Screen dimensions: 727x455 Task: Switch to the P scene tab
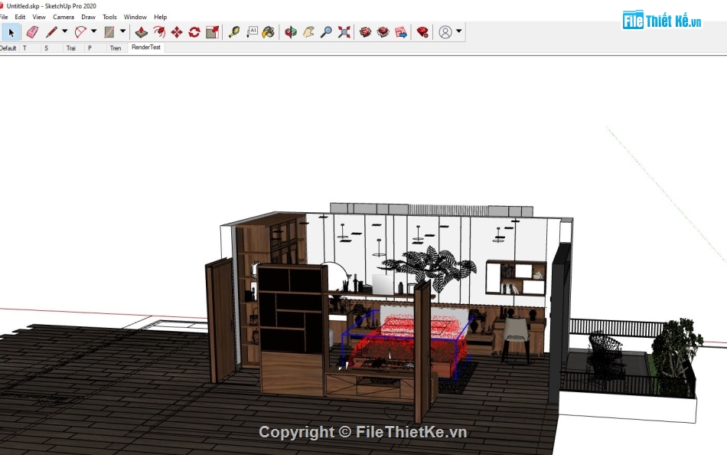[x=95, y=47]
